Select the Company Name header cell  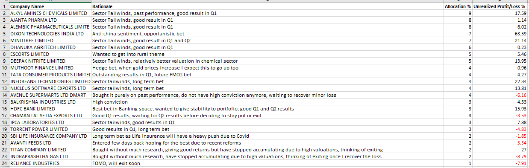(x=50, y=6)
